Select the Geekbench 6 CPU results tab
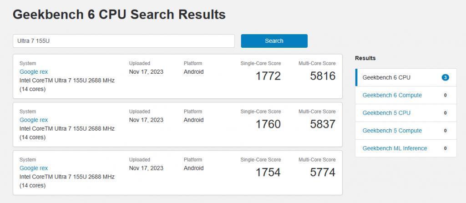This screenshot has height=203, width=466. coord(386,77)
